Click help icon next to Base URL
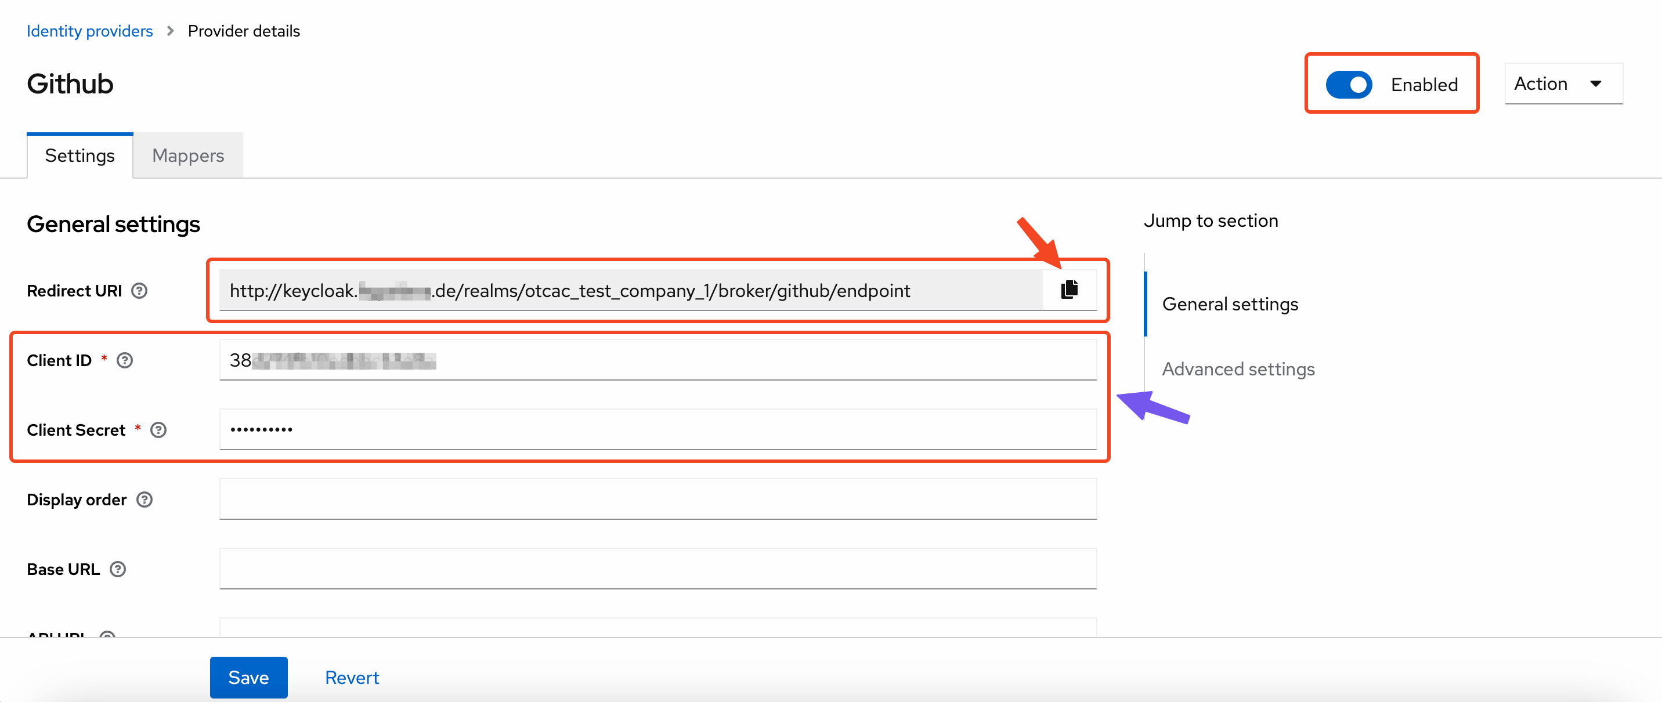This screenshot has height=702, width=1662. coord(117,570)
